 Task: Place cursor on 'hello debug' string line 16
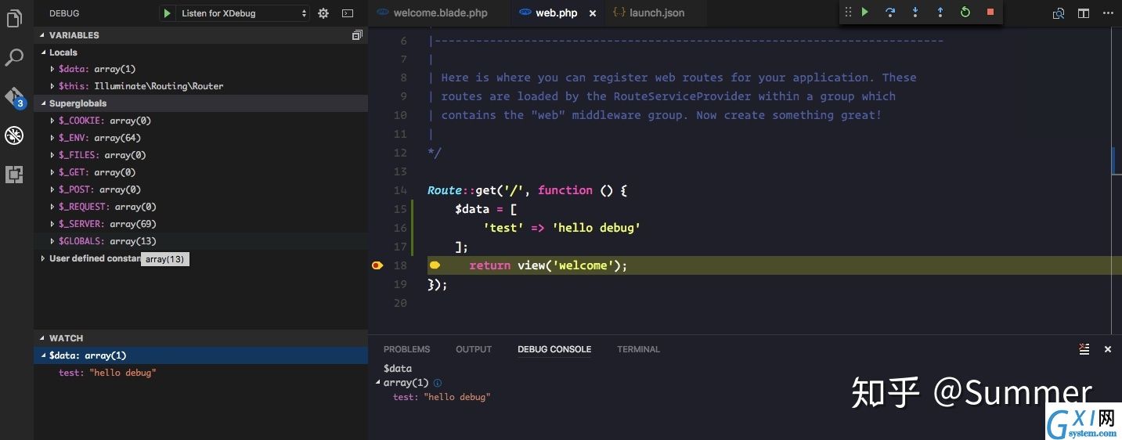[x=597, y=228]
